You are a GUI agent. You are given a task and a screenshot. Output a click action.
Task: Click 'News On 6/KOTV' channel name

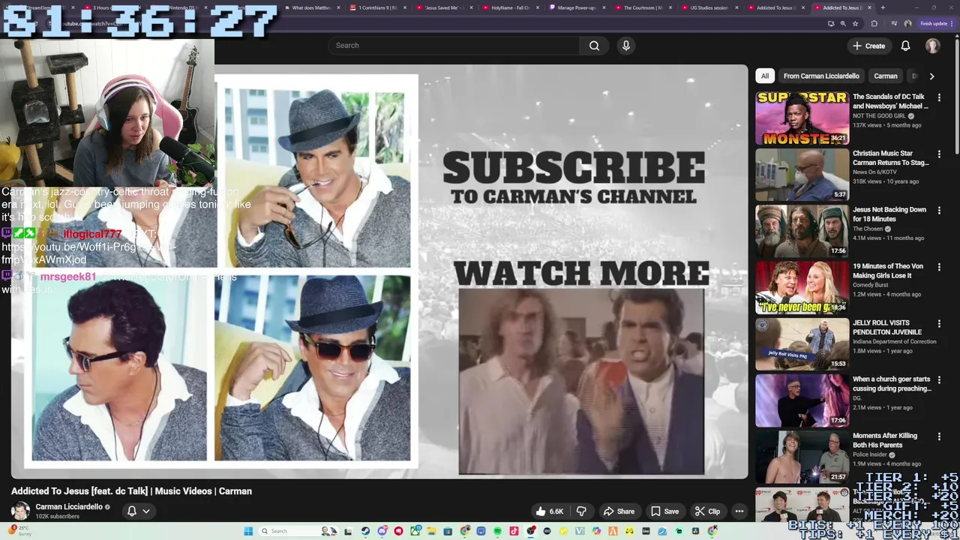(875, 172)
